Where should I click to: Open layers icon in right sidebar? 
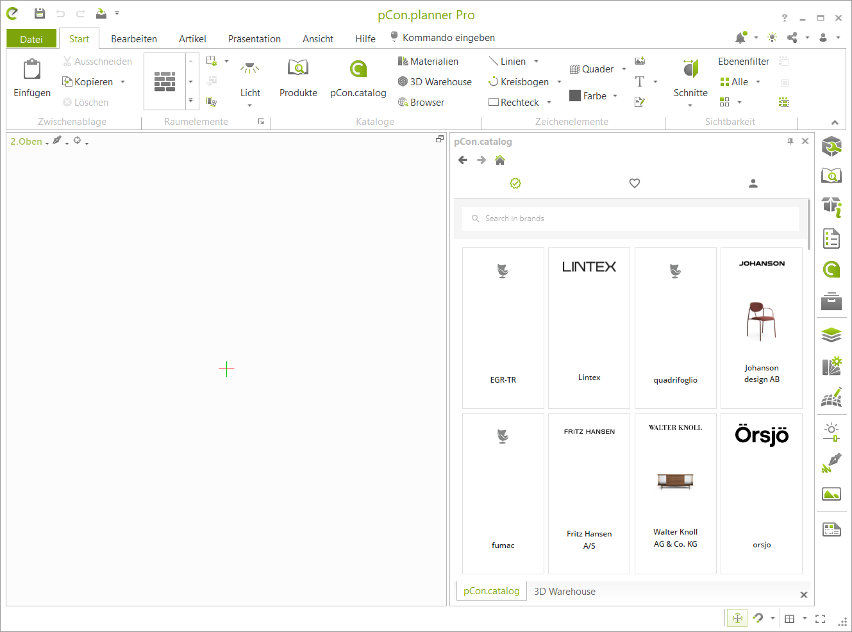click(x=831, y=335)
